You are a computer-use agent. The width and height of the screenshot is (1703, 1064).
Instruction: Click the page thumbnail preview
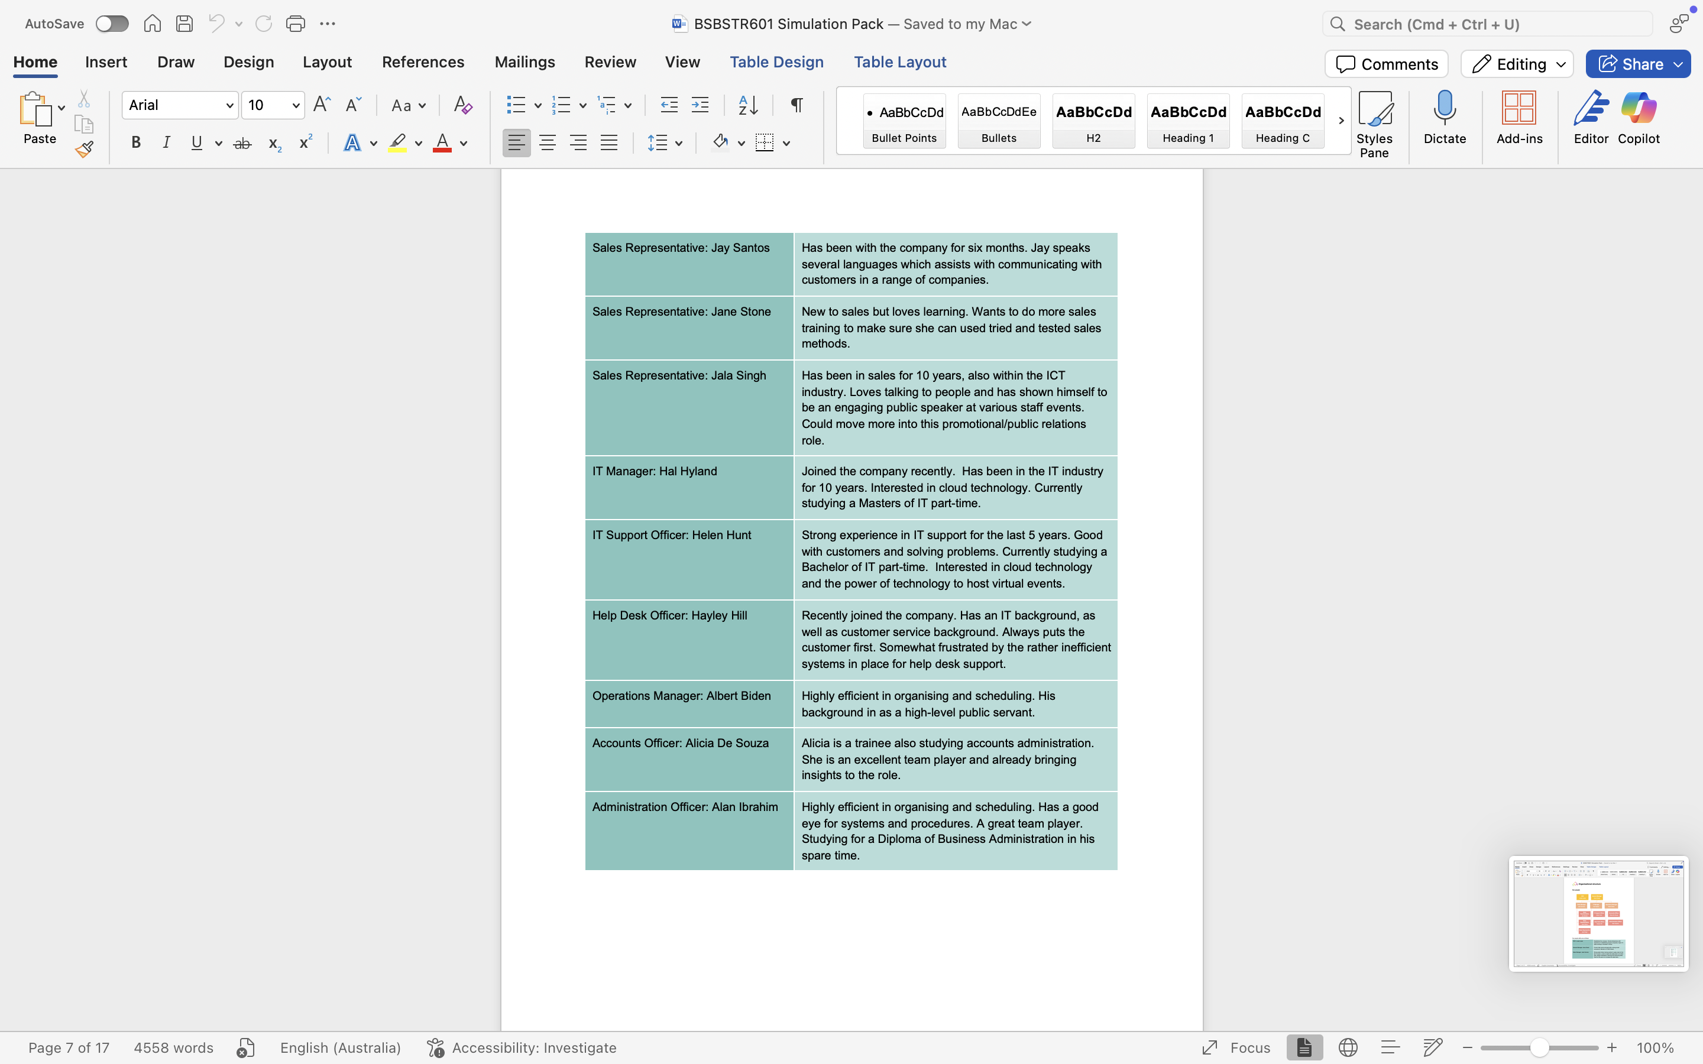[x=1598, y=913]
